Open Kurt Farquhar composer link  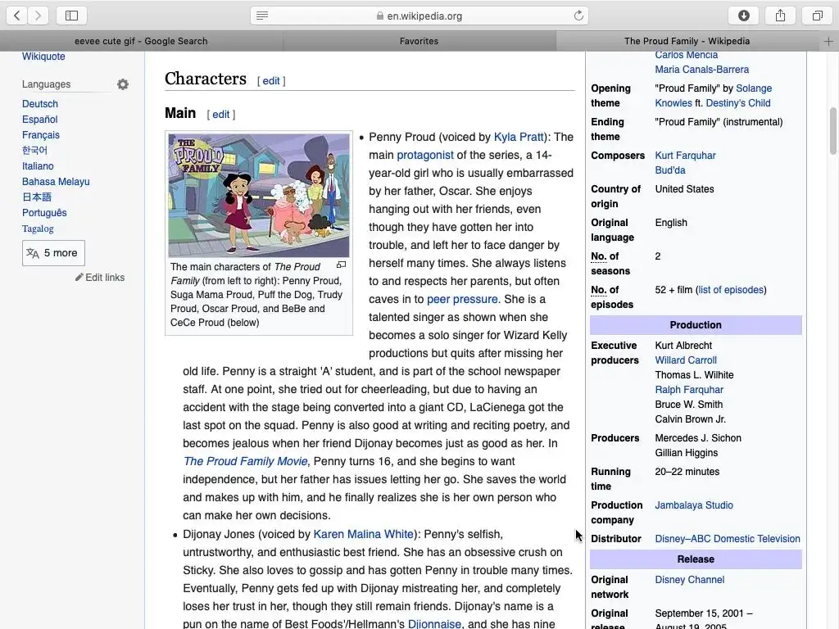tap(686, 156)
